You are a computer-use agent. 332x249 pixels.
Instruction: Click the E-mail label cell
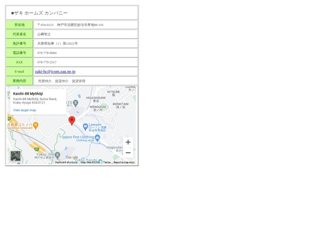tap(19, 71)
